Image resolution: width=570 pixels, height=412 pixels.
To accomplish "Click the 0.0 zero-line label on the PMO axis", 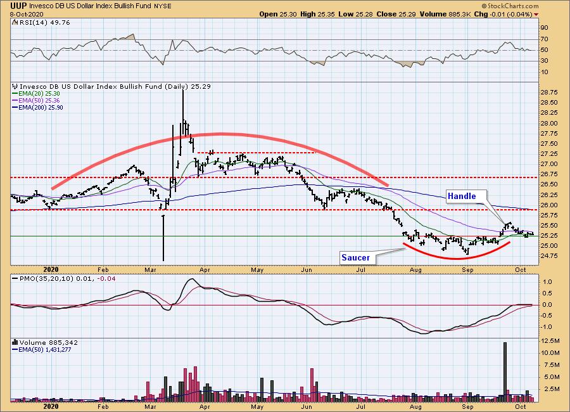I will (547, 305).
